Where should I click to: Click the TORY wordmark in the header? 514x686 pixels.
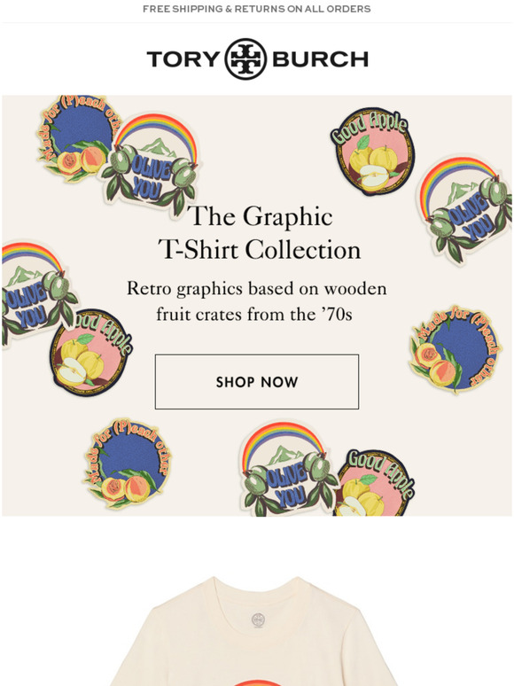click(x=183, y=59)
